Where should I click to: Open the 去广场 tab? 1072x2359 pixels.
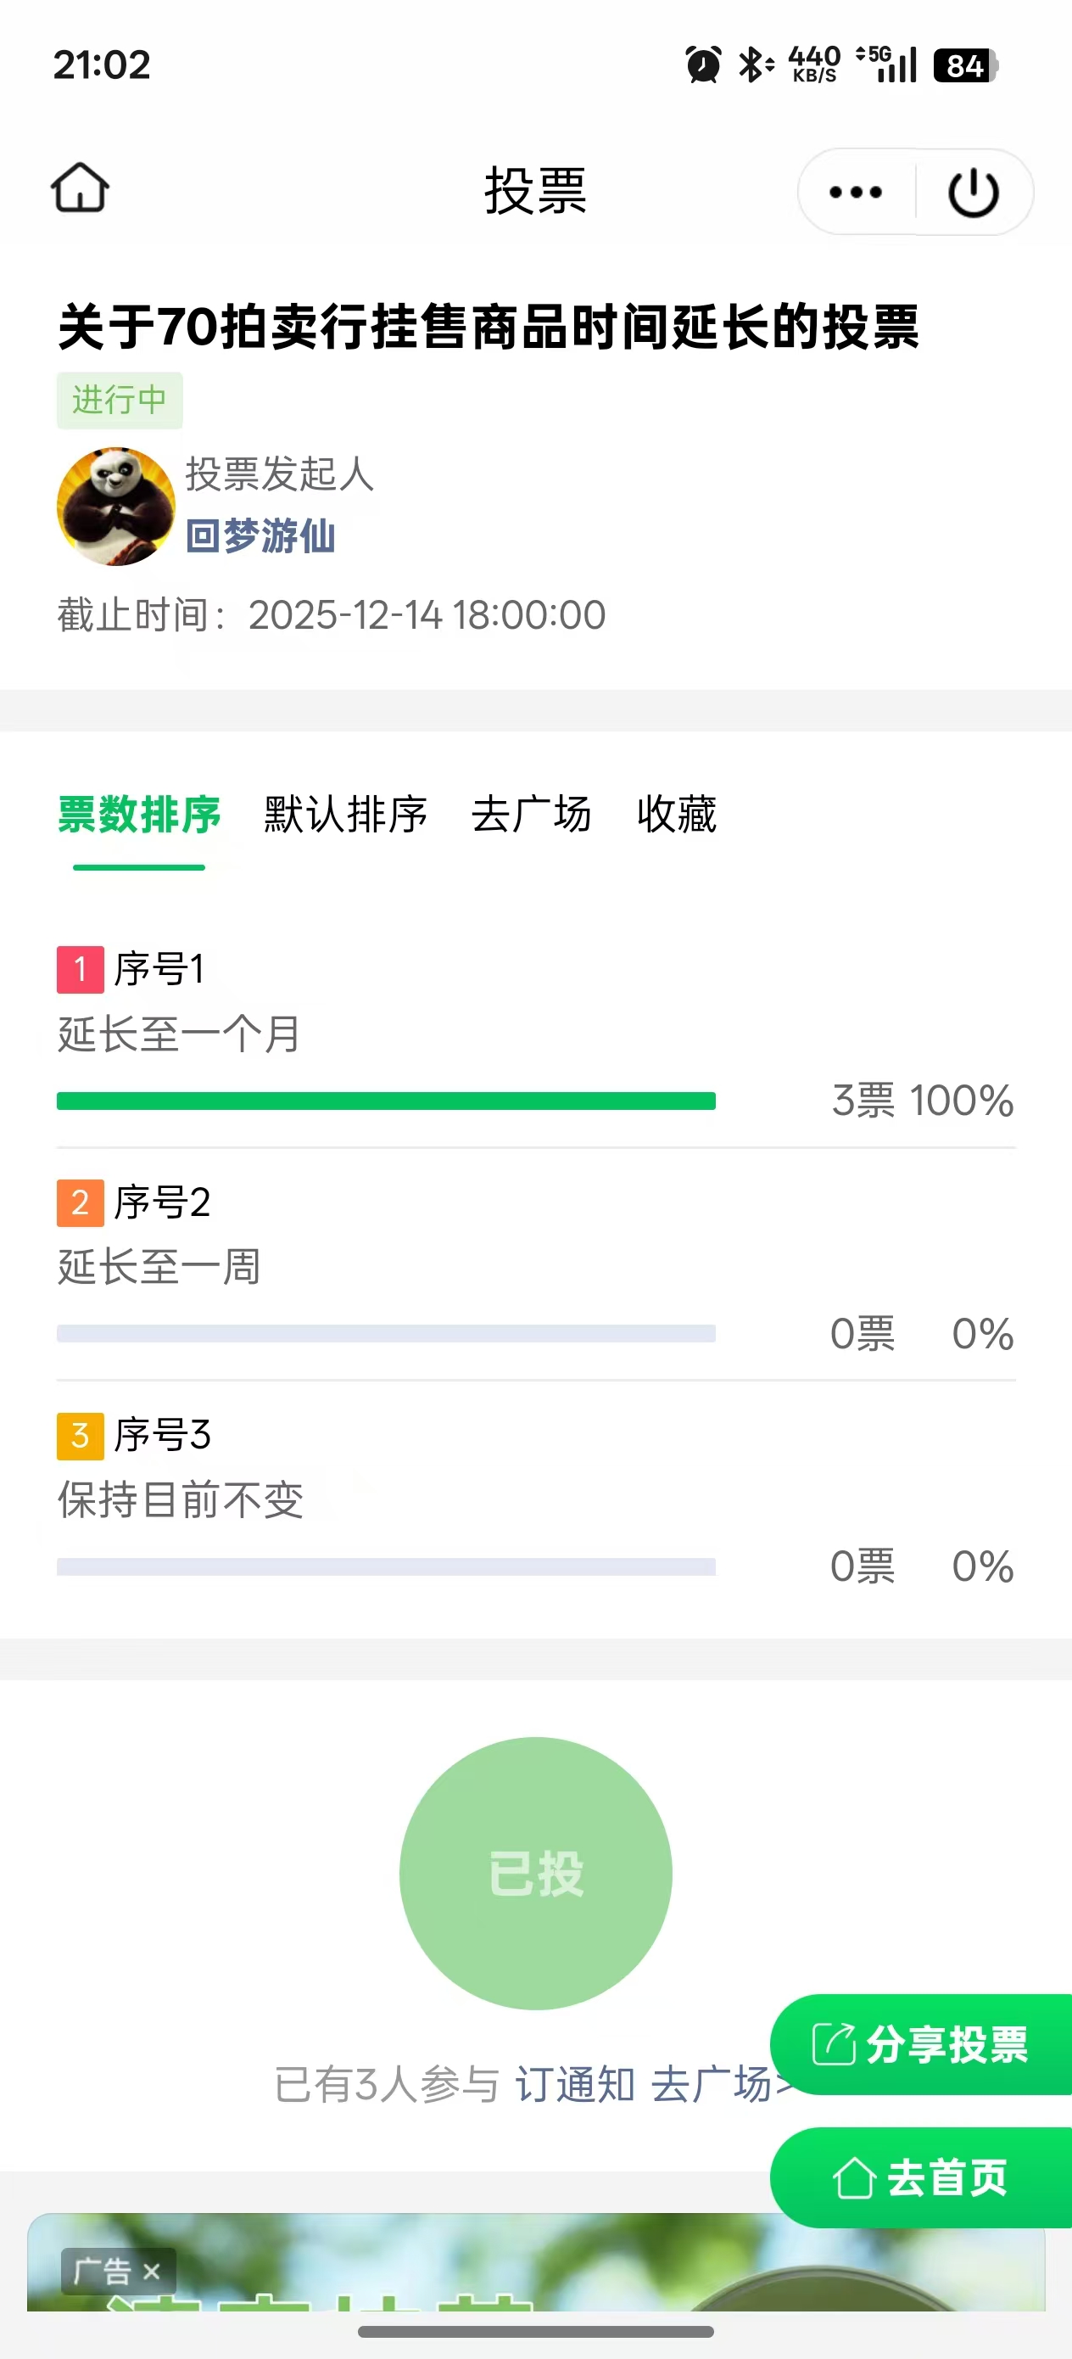531,815
